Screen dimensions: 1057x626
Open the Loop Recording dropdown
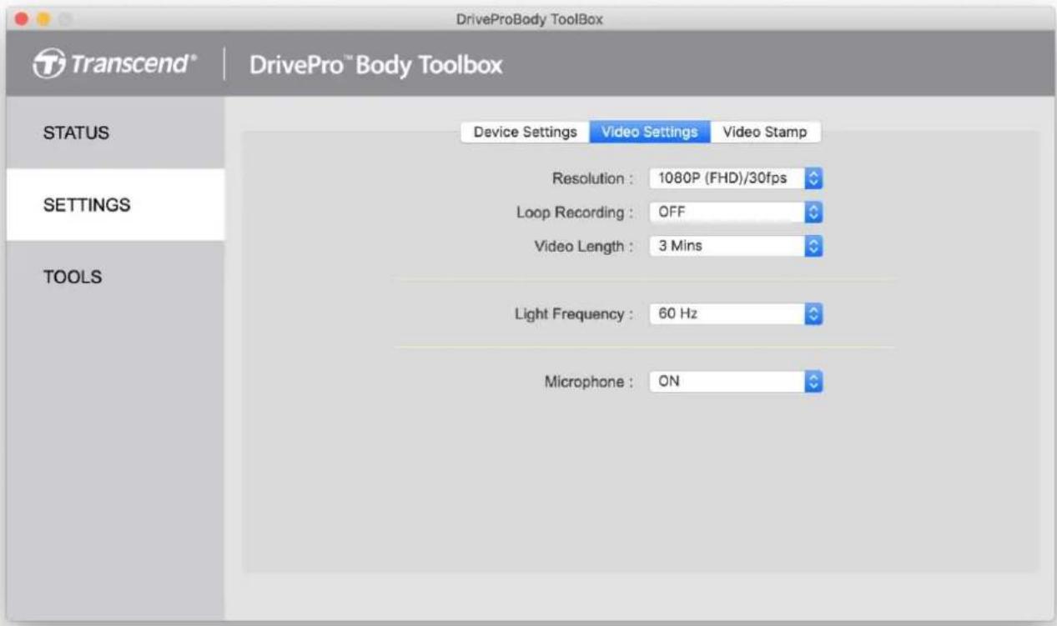pos(736,213)
